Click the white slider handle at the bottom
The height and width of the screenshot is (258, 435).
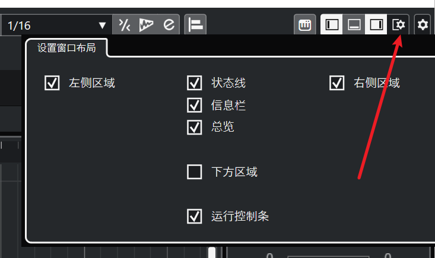212,253
